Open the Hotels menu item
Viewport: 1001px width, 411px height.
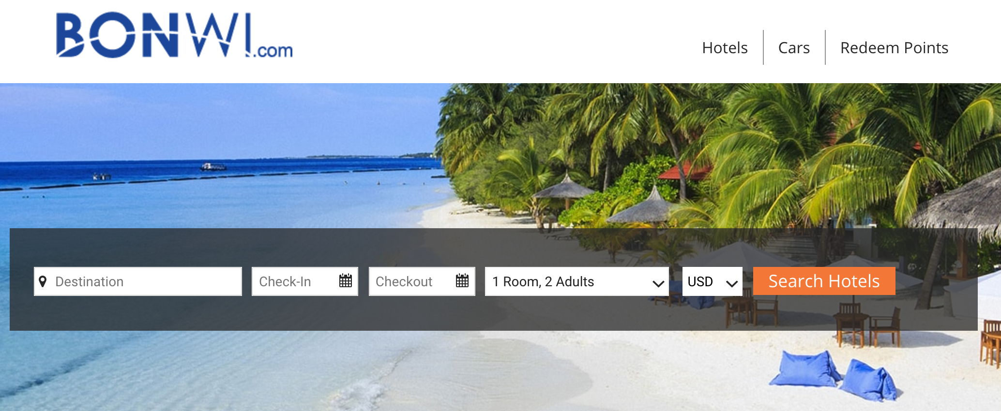725,48
